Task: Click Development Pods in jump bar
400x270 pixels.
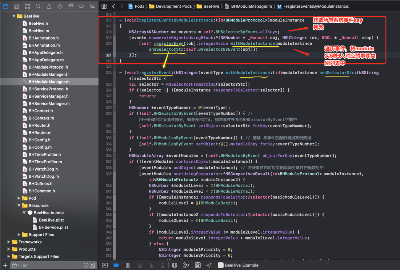Action: pos(171,6)
